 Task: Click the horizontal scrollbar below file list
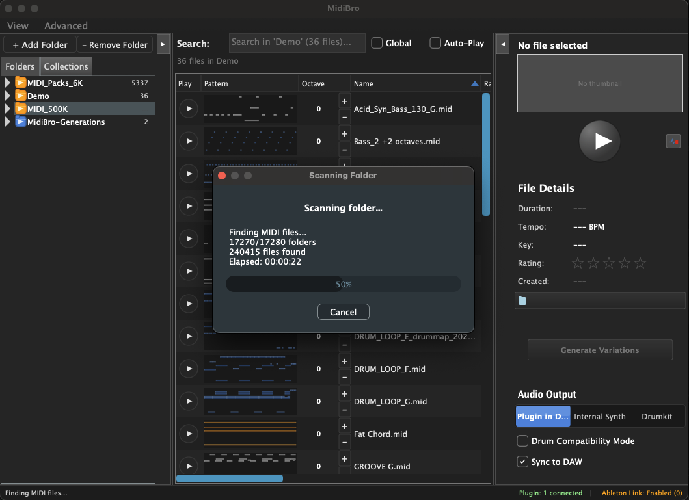(230, 479)
